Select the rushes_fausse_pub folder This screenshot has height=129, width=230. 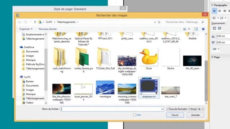[x=83, y=60]
